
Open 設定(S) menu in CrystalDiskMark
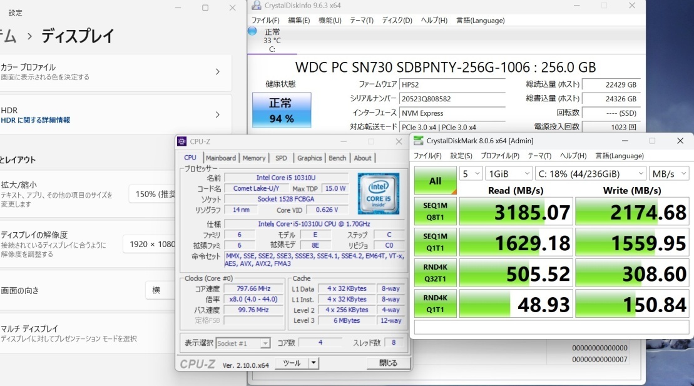[x=461, y=156]
